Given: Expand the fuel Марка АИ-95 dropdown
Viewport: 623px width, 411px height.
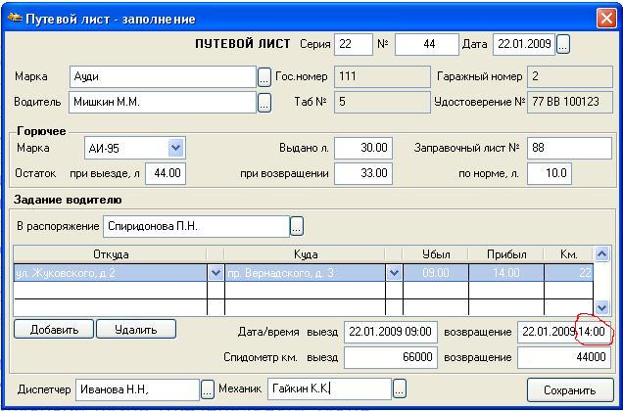Looking at the screenshot, I should [175, 148].
